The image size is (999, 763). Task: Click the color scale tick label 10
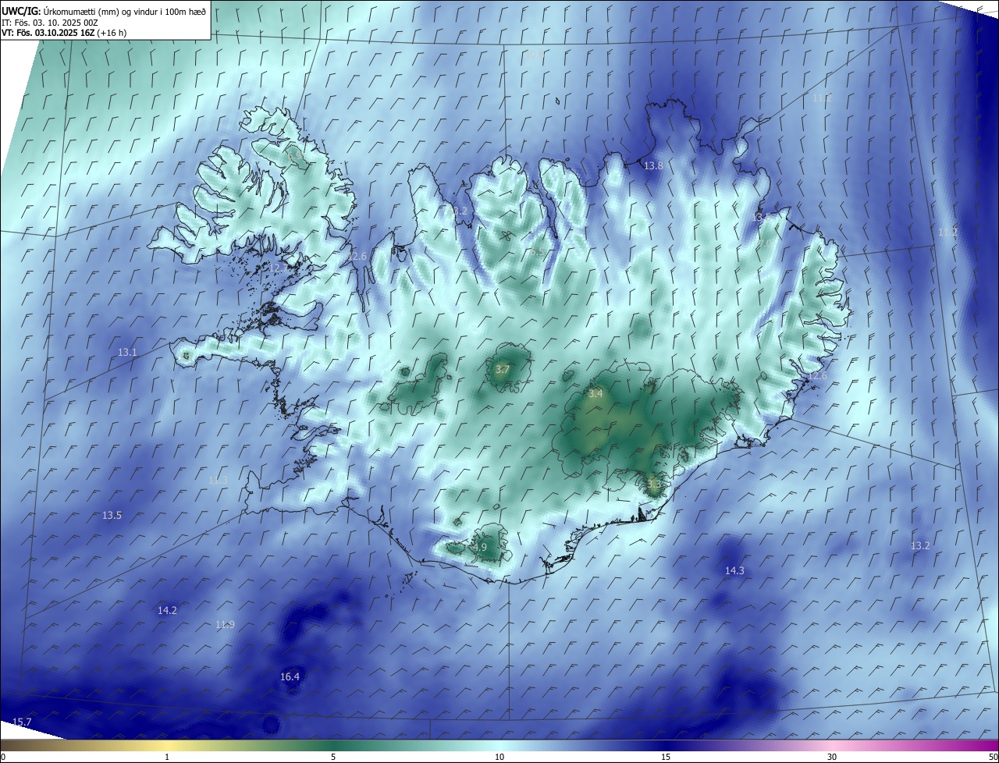coord(499,757)
